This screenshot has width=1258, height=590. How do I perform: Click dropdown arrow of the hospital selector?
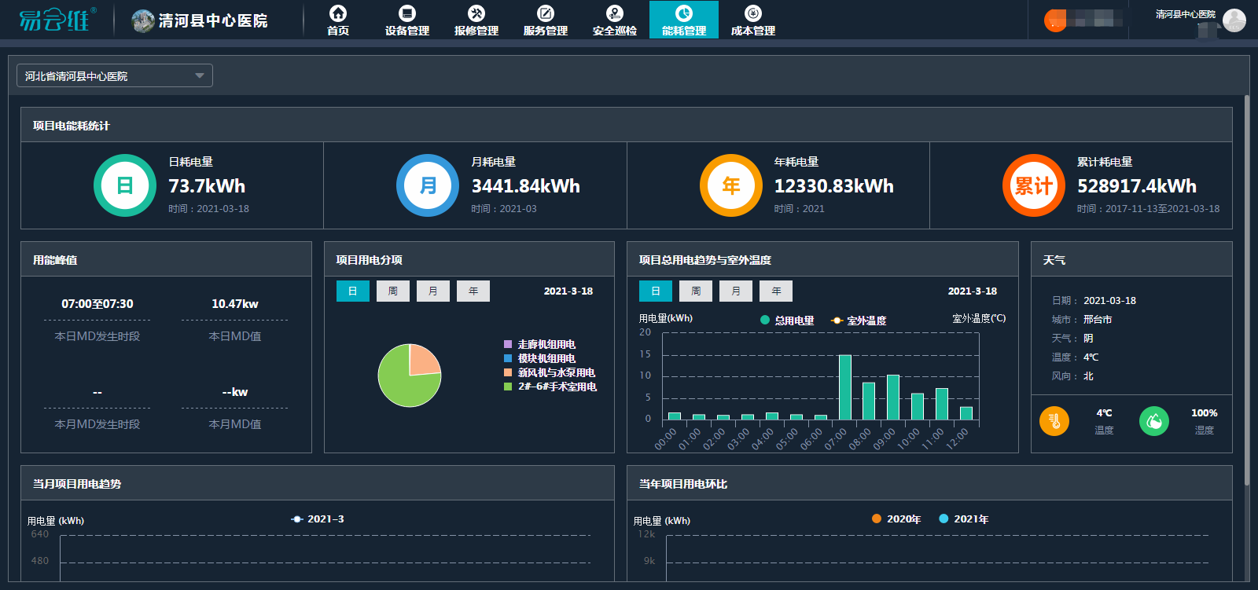200,76
